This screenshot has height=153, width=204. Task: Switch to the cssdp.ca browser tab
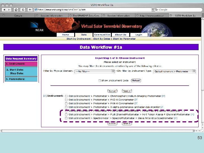pos(152,16)
